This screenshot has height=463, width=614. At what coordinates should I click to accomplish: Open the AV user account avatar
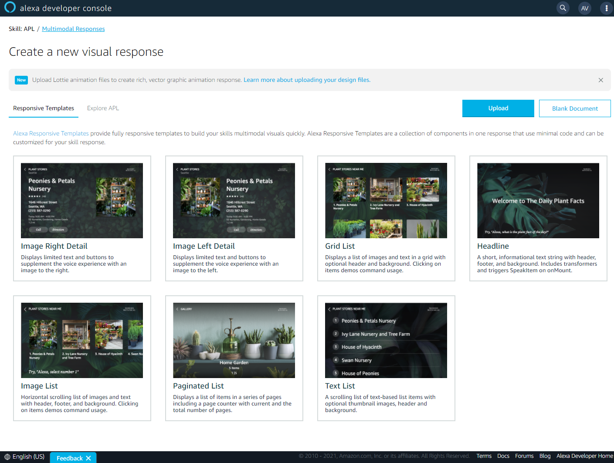pyautogui.click(x=585, y=8)
